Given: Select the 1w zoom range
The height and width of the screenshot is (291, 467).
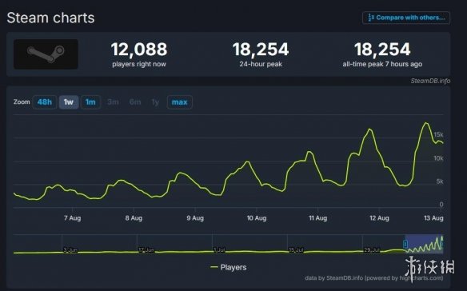Looking at the screenshot, I should (x=69, y=102).
